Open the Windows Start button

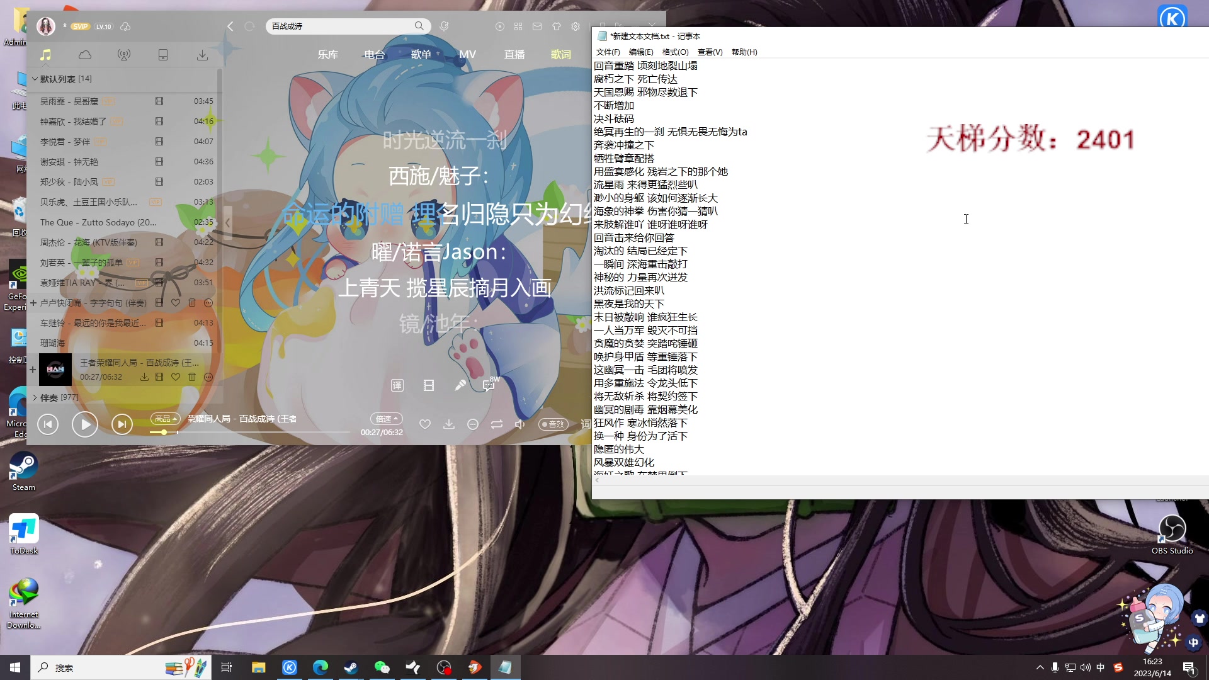(15, 667)
